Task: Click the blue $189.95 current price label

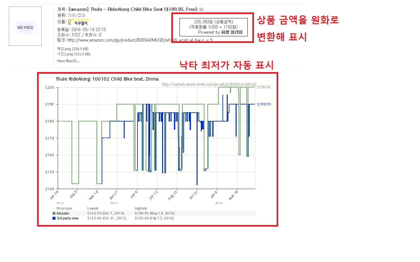Action: tap(264, 104)
